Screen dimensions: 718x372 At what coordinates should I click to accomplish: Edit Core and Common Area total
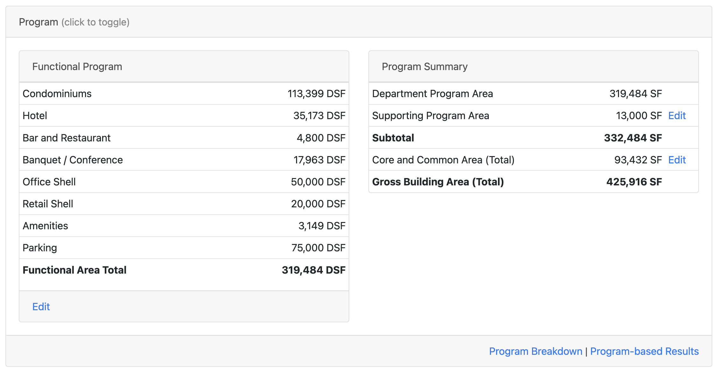677,160
